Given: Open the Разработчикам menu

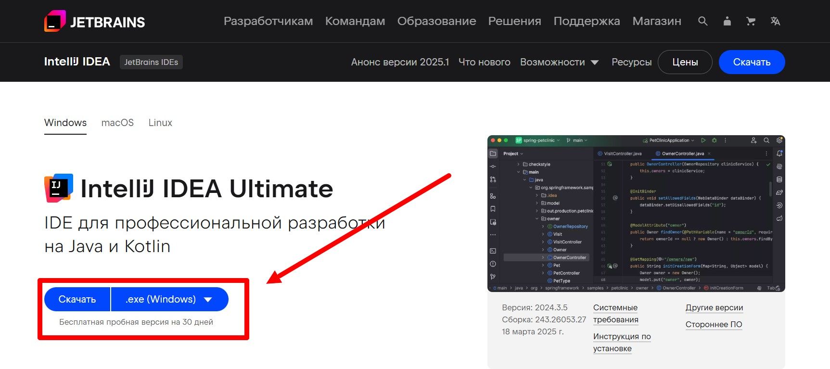Looking at the screenshot, I should (268, 21).
